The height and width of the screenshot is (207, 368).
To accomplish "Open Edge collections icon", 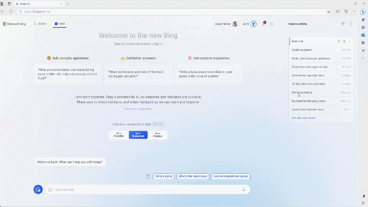I will [346, 11].
